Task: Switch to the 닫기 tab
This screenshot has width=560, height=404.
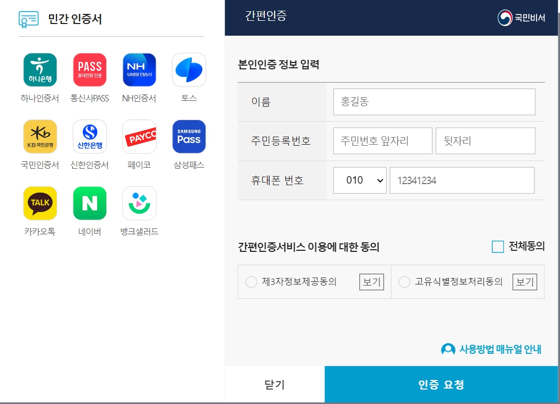Action: pyautogui.click(x=275, y=384)
